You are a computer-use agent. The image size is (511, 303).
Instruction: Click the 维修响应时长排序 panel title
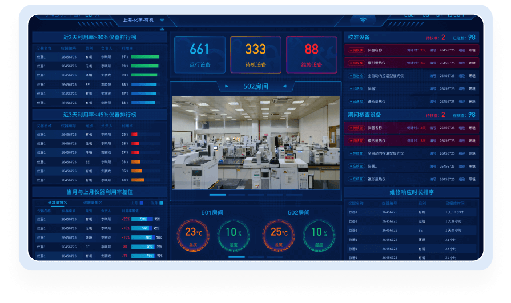pos(412,192)
